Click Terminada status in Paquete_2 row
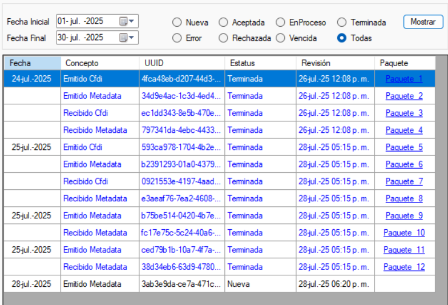This screenshot has width=448, height=305. coord(260,96)
